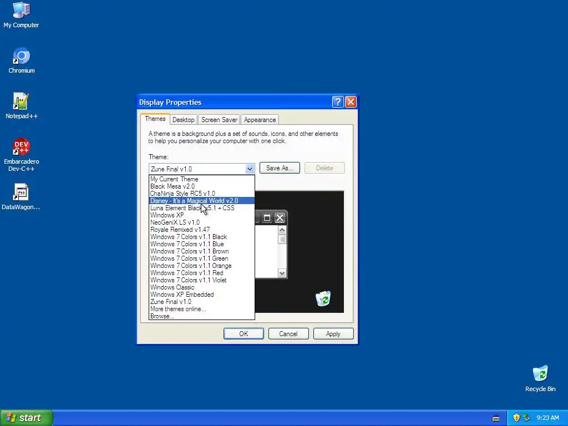This screenshot has width=568, height=426.
Task: Click scroll down arrow in preview window
Action: [282, 273]
